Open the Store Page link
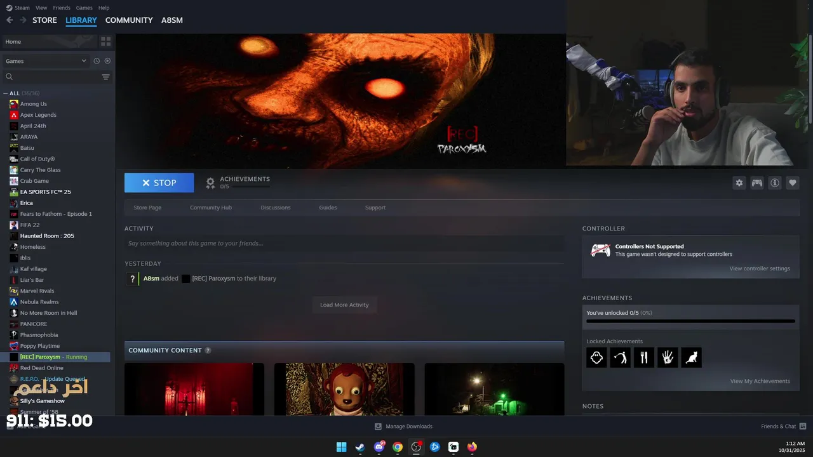813x457 pixels. [147, 208]
